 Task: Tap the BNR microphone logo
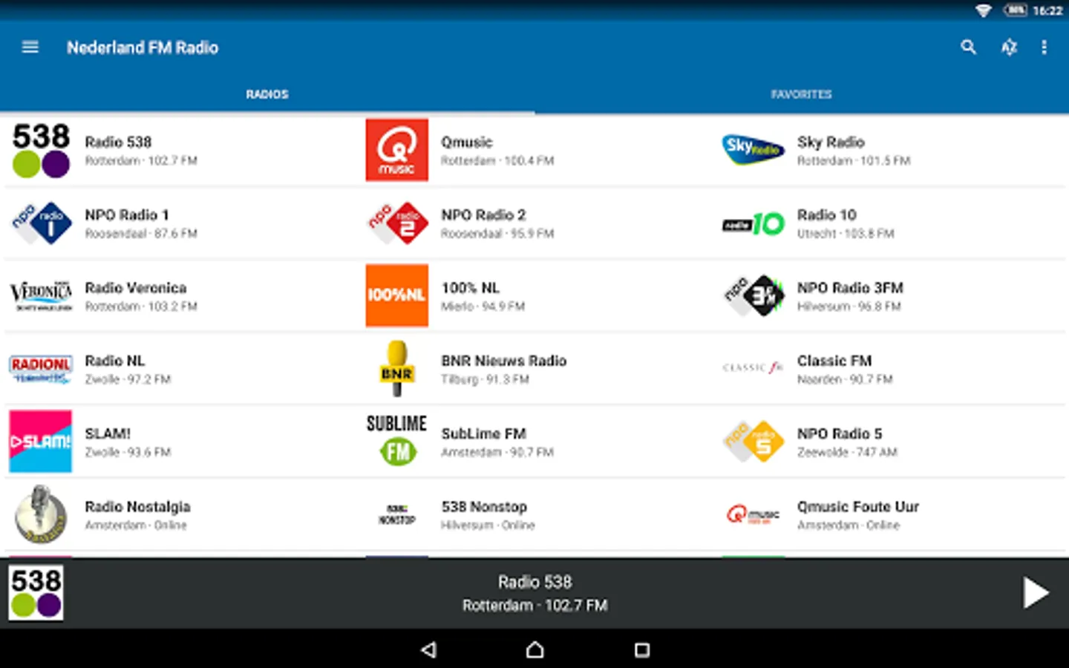(397, 369)
